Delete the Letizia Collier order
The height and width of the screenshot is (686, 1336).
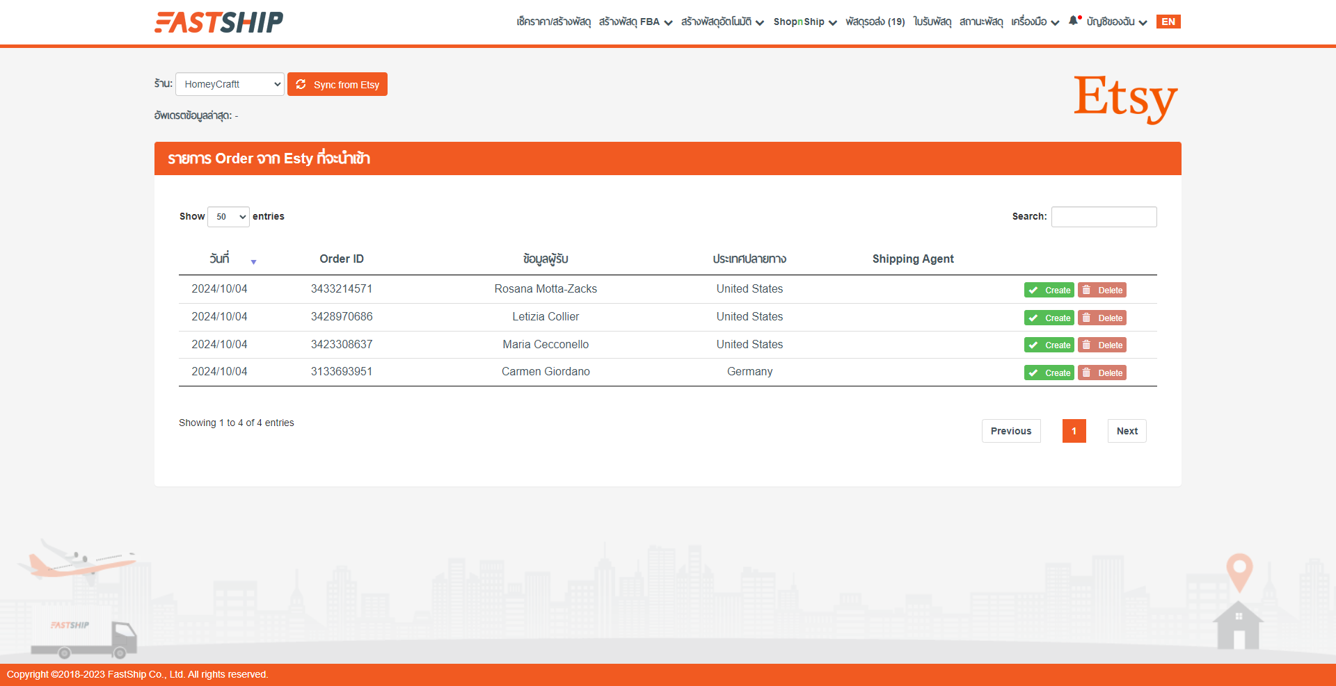tap(1102, 318)
